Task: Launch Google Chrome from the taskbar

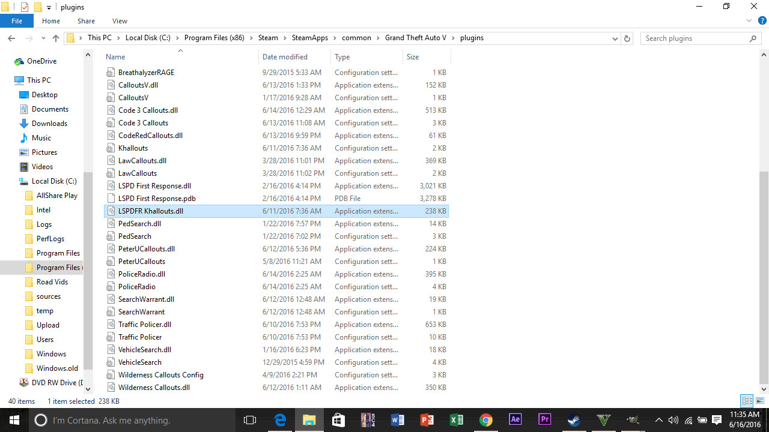Action: 485,420
